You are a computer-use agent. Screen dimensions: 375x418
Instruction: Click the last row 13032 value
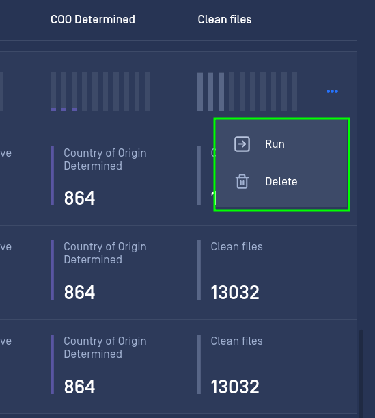coord(235,387)
